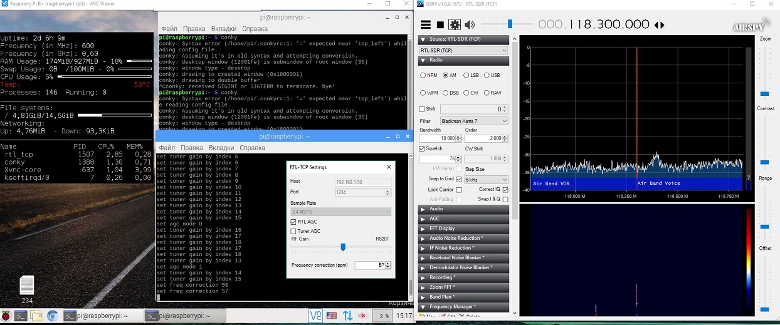Collapse the Frequency Manager panel

point(463,307)
